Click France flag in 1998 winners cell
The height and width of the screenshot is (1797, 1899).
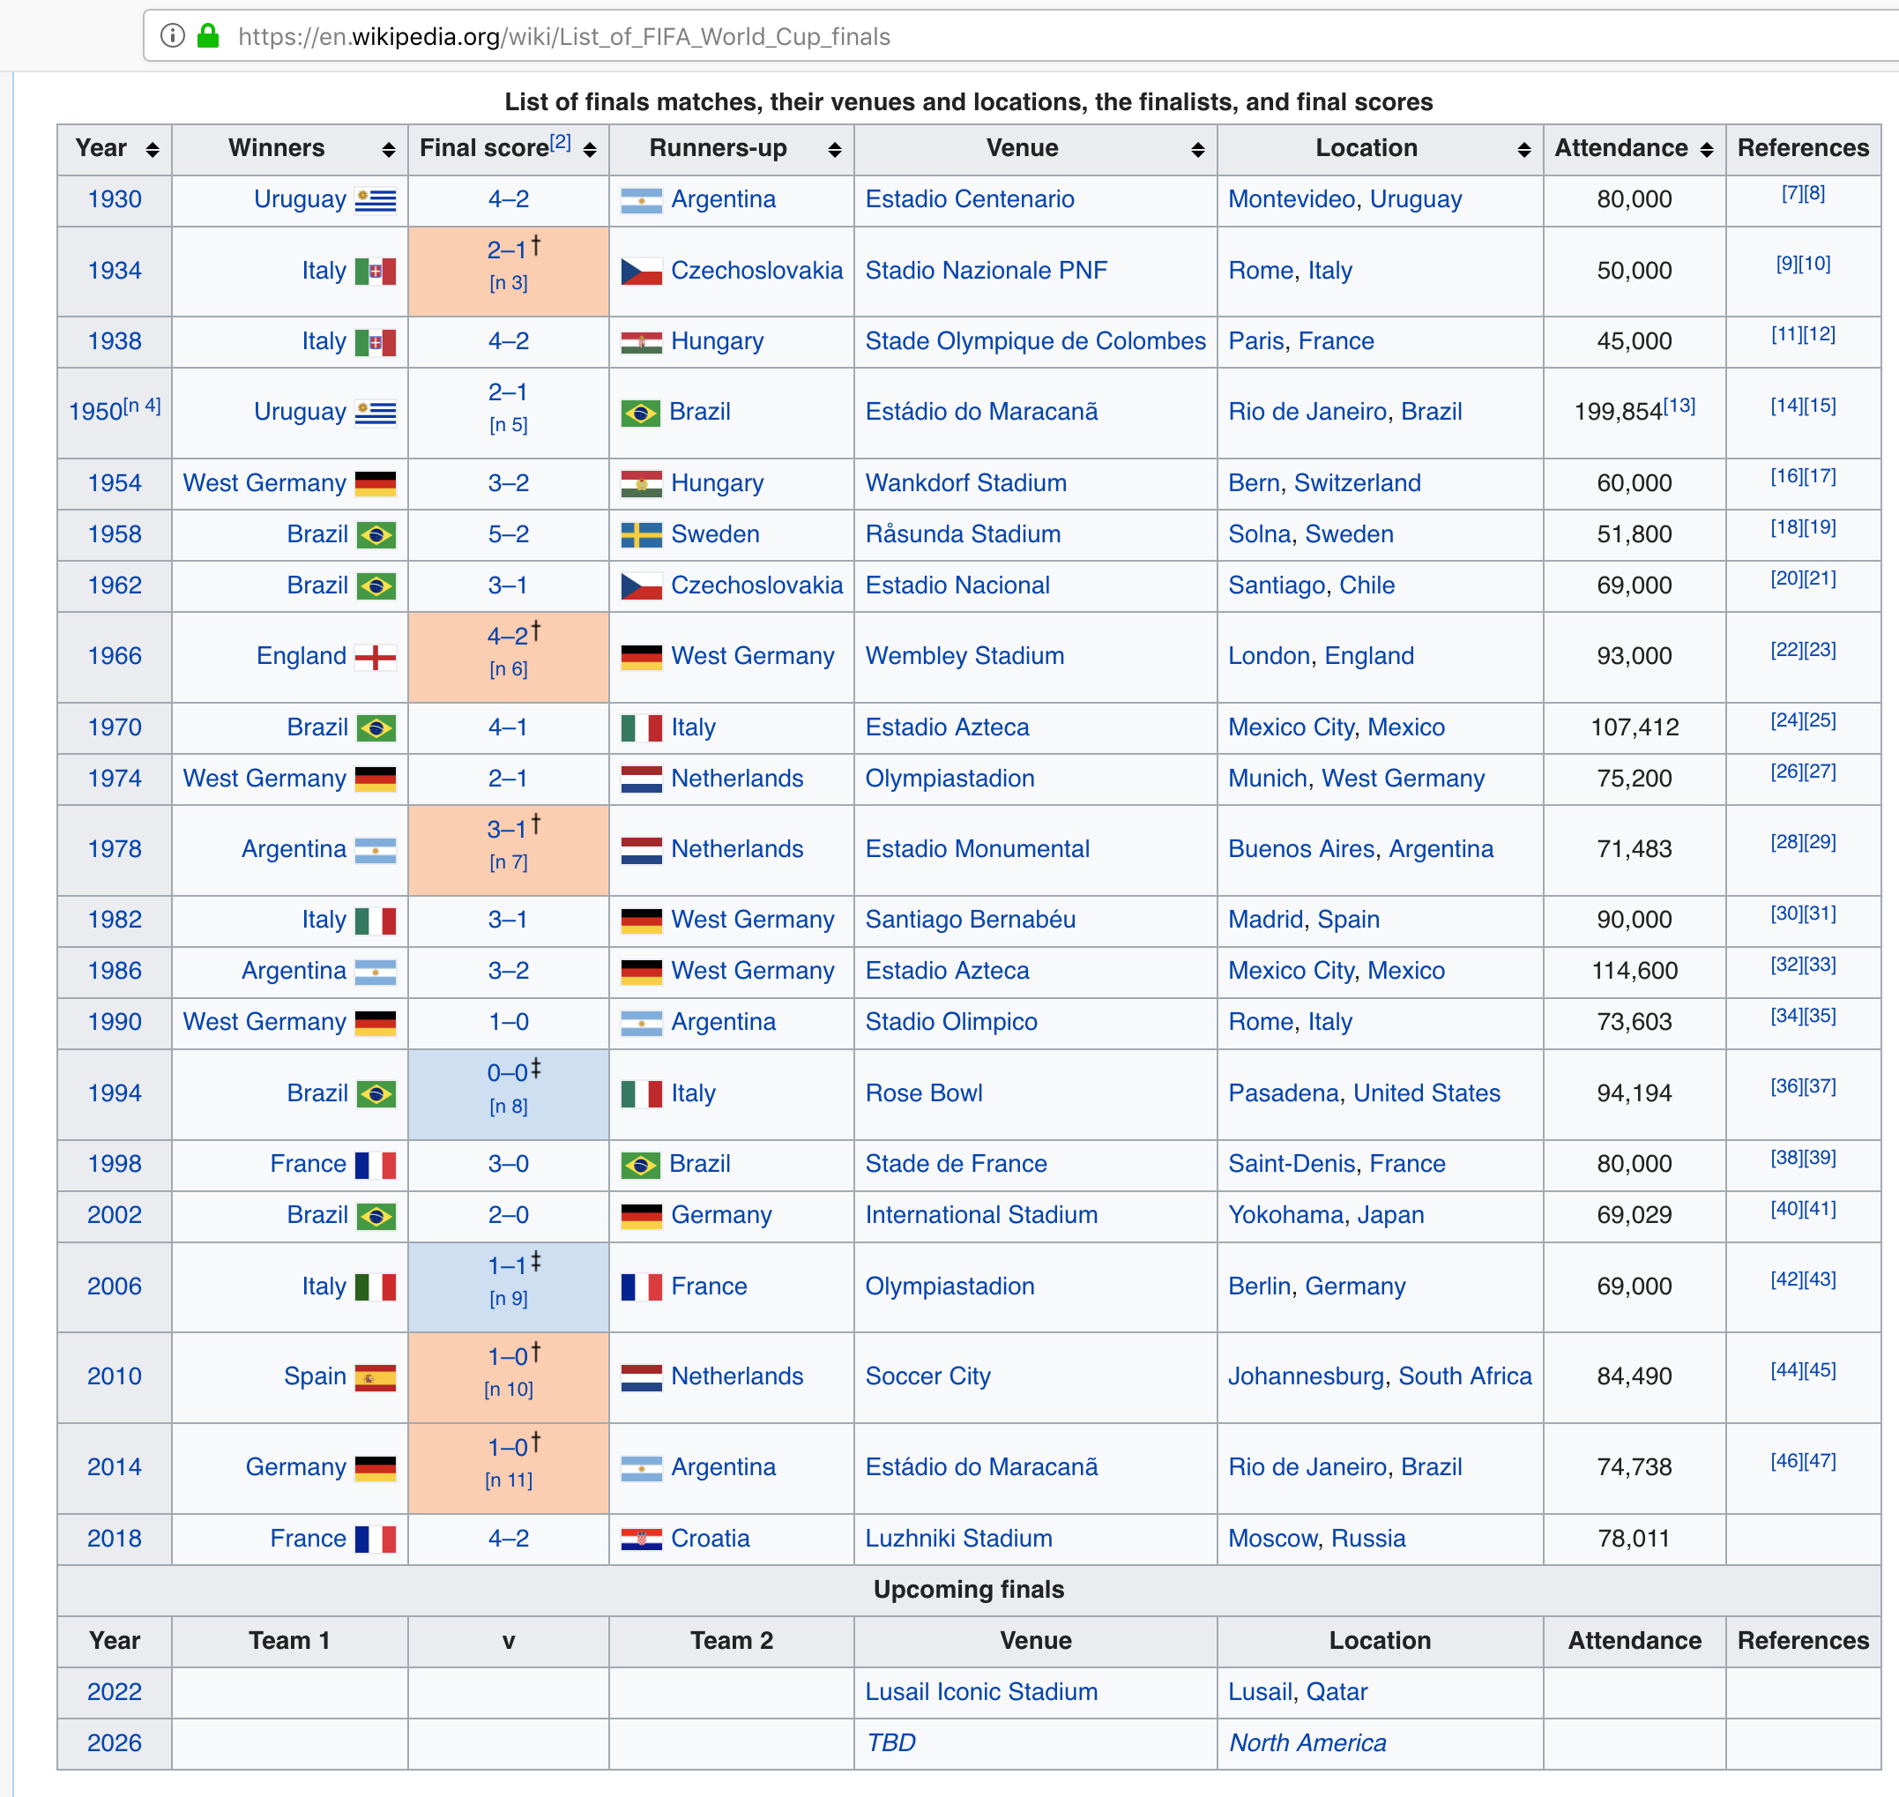tap(376, 1165)
